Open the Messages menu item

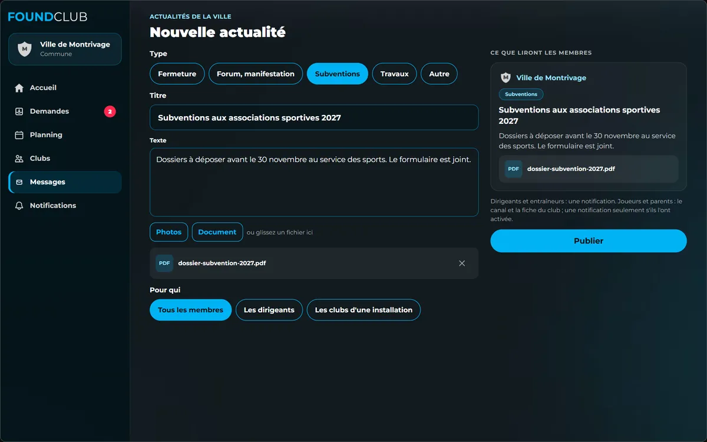[x=65, y=182]
